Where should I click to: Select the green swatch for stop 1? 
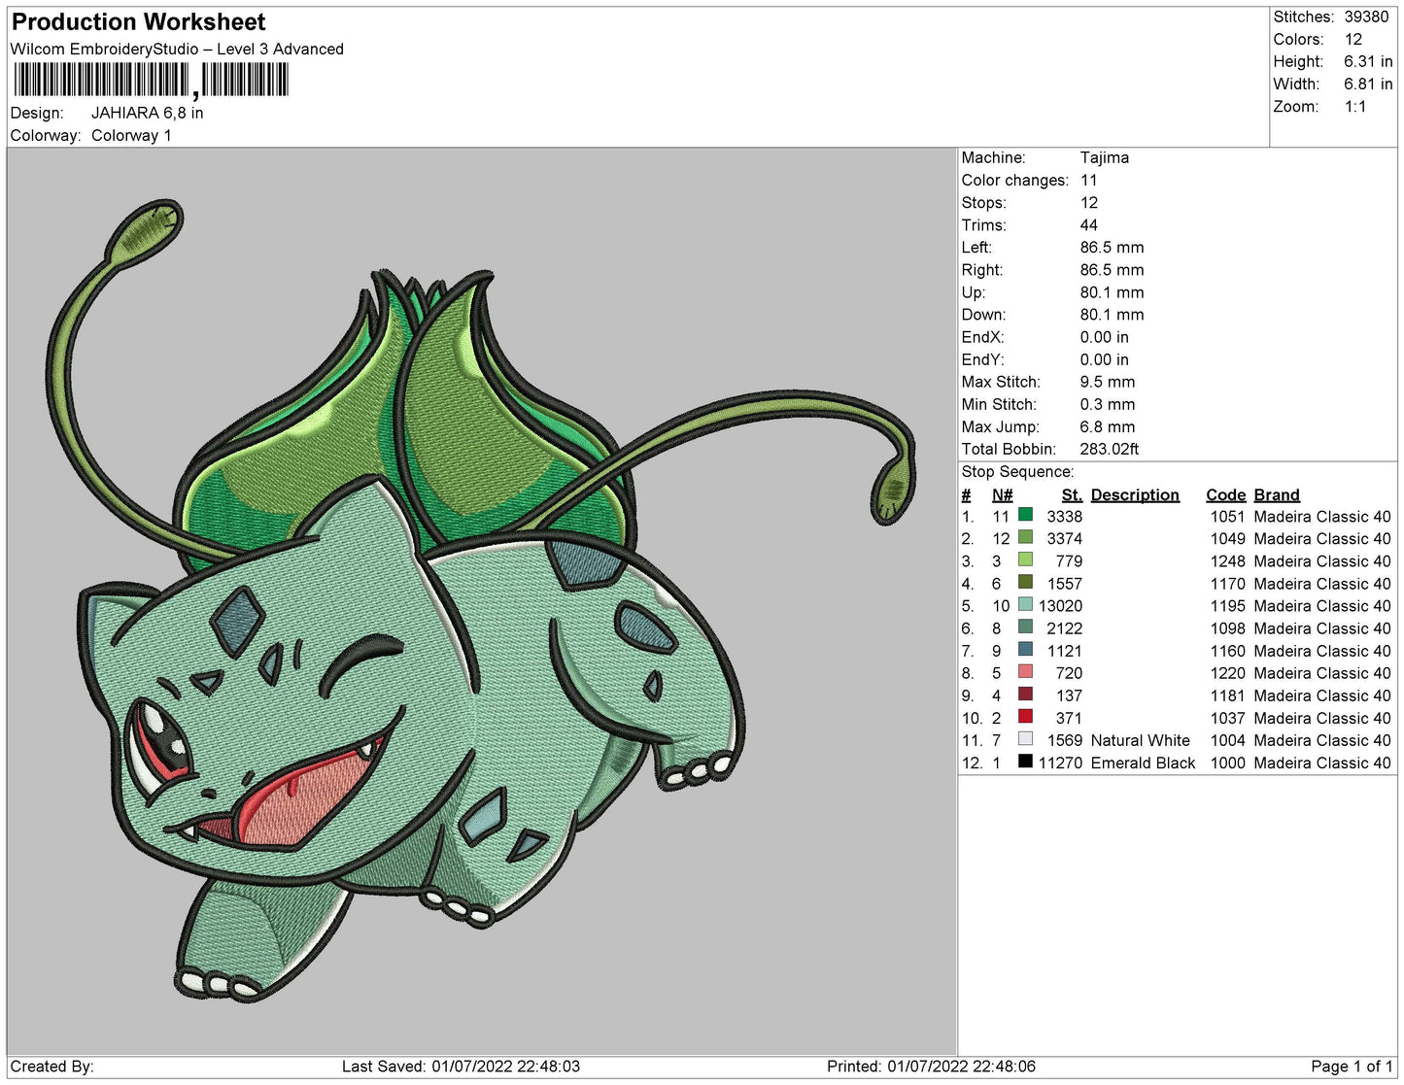click(1025, 515)
